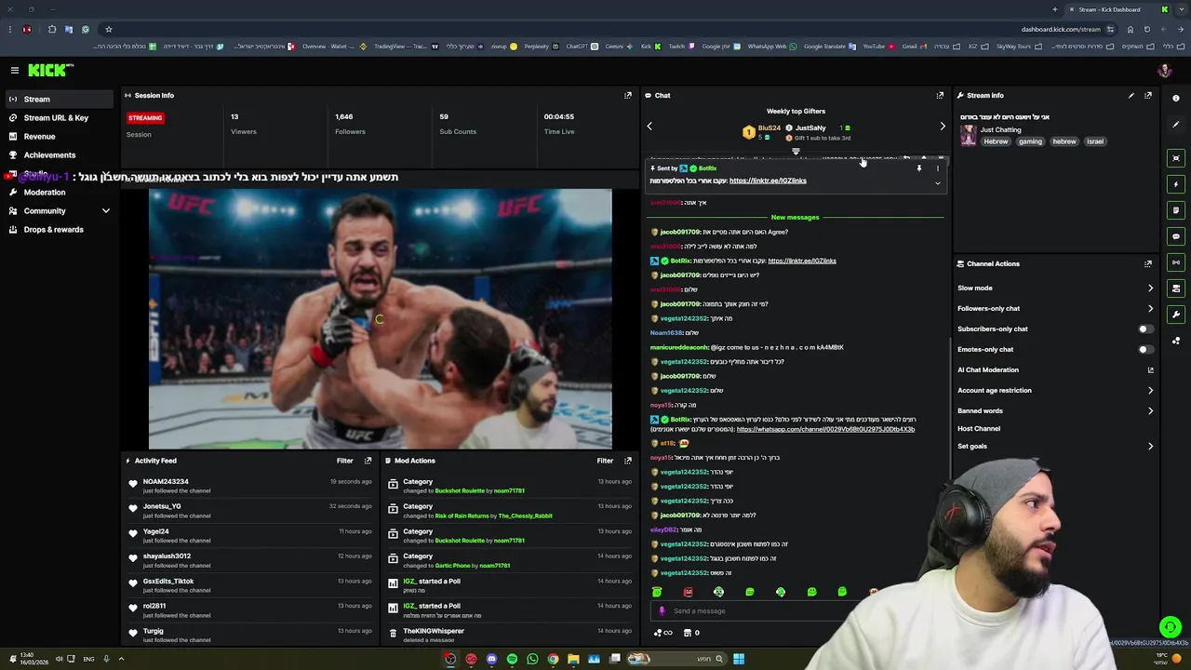Click BluS24 top gifter name
The image size is (1191, 670).
[x=769, y=128]
